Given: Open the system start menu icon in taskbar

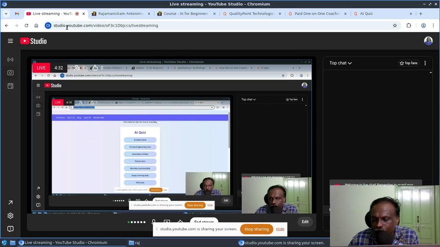Looking at the screenshot, I should coord(4,243).
